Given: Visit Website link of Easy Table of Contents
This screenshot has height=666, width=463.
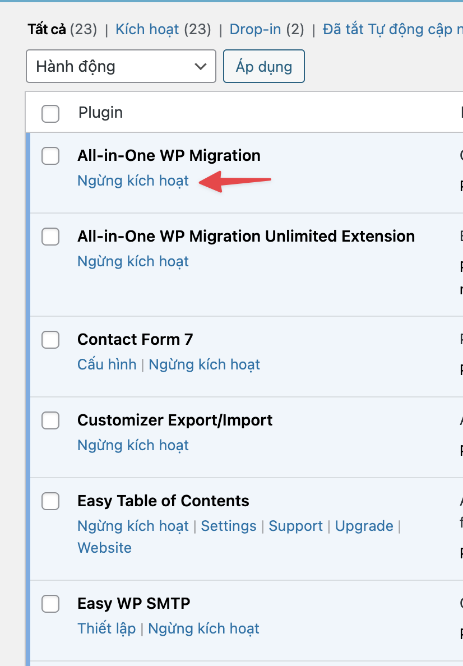Looking at the screenshot, I should point(104,548).
